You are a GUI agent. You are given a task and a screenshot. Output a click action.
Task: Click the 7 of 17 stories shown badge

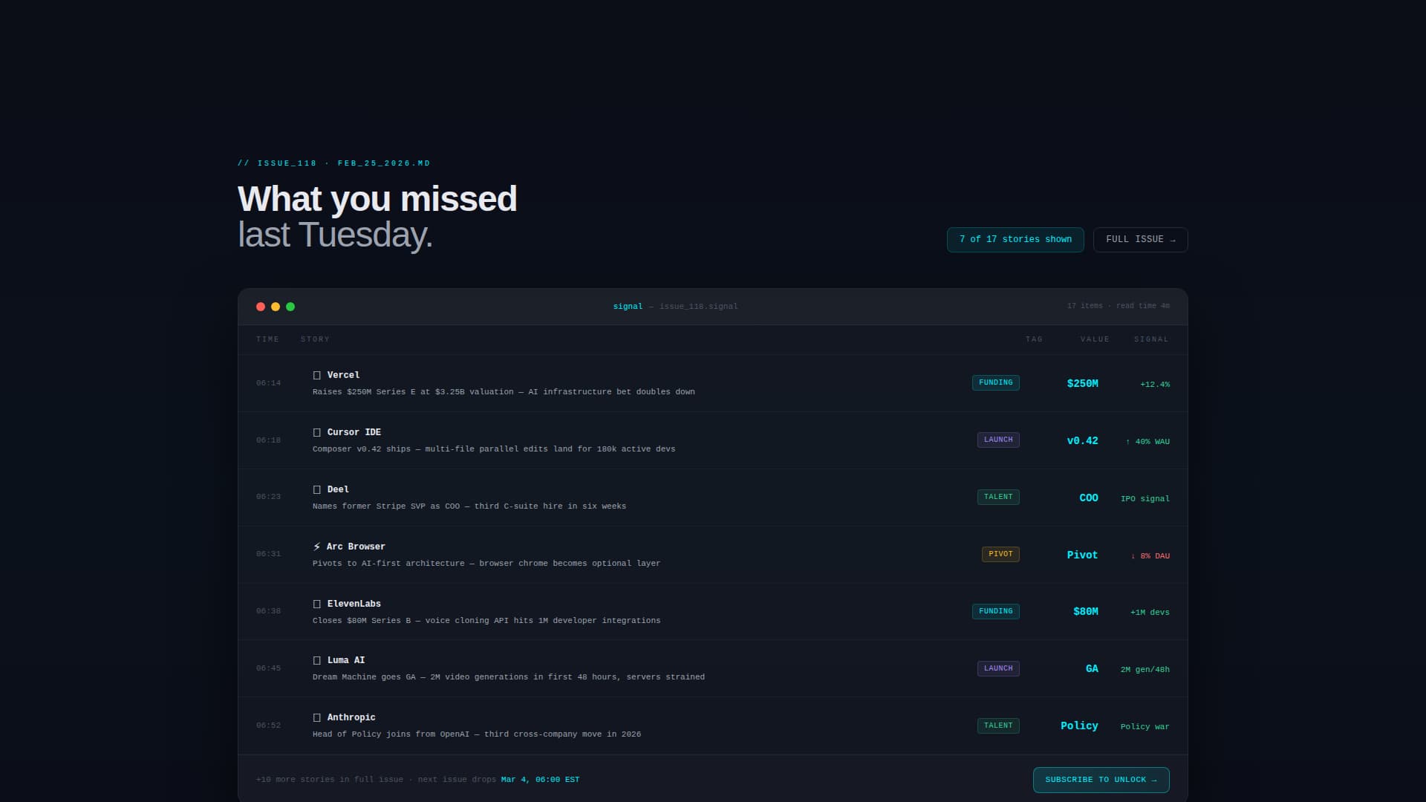point(1015,240)
